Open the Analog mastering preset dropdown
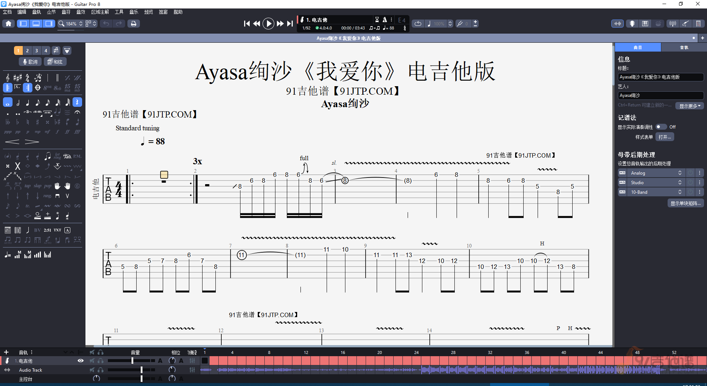 click(x=656, y=173)
